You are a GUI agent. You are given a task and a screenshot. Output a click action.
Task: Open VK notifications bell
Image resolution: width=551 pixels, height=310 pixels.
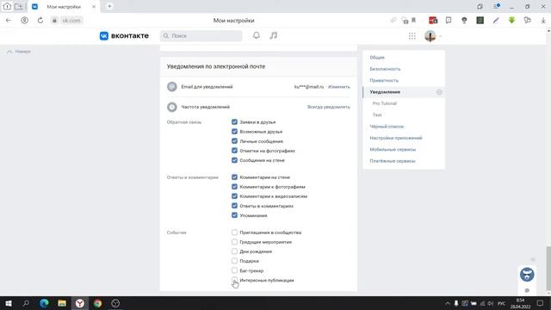coord(257,35)
